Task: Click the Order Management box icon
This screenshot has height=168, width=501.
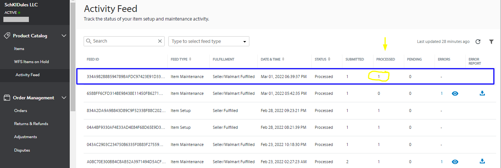Action: 7,98
